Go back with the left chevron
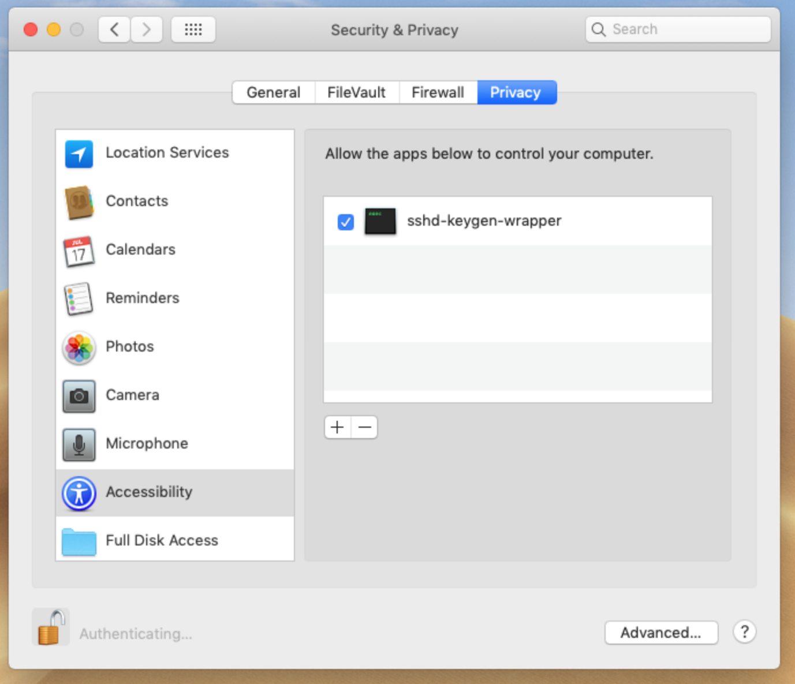This screenshot has width=795, height=684. point(114,29)
